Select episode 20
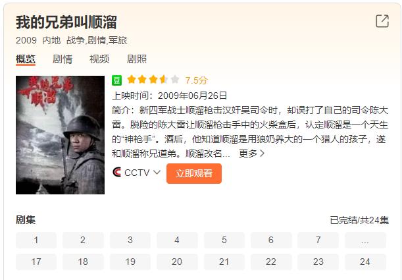Viewport: 402px width, 280px height. 177,262
